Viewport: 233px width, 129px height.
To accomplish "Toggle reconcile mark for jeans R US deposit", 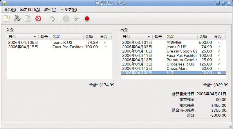I will coord(105,42).
